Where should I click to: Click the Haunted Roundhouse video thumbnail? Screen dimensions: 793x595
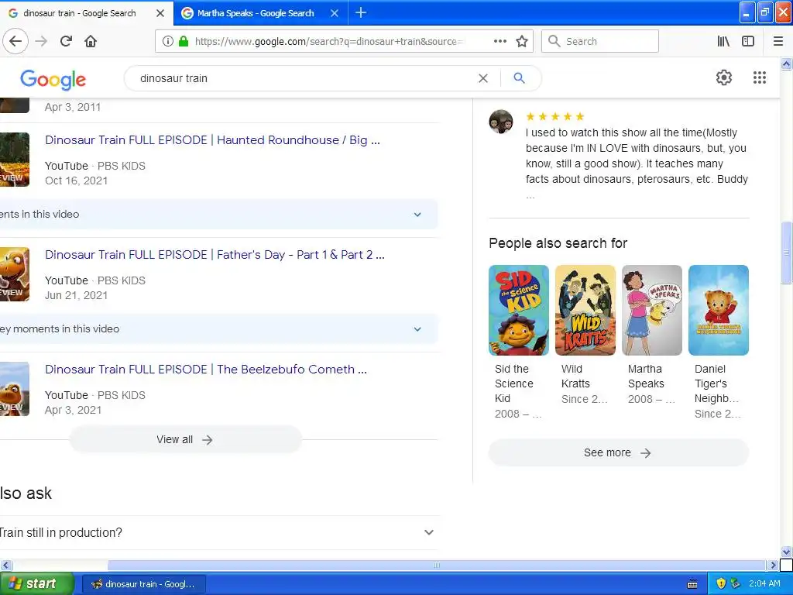[15, 160]
